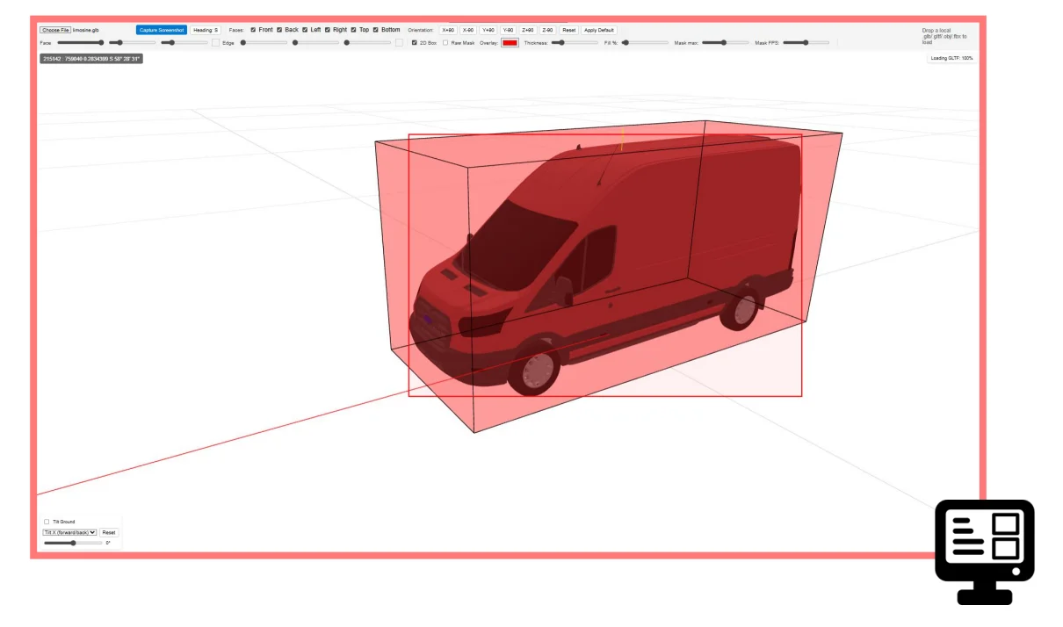Open the red Overlay color swatch
This screenshot has height=627, width=1063.
[x=510, y=42]
